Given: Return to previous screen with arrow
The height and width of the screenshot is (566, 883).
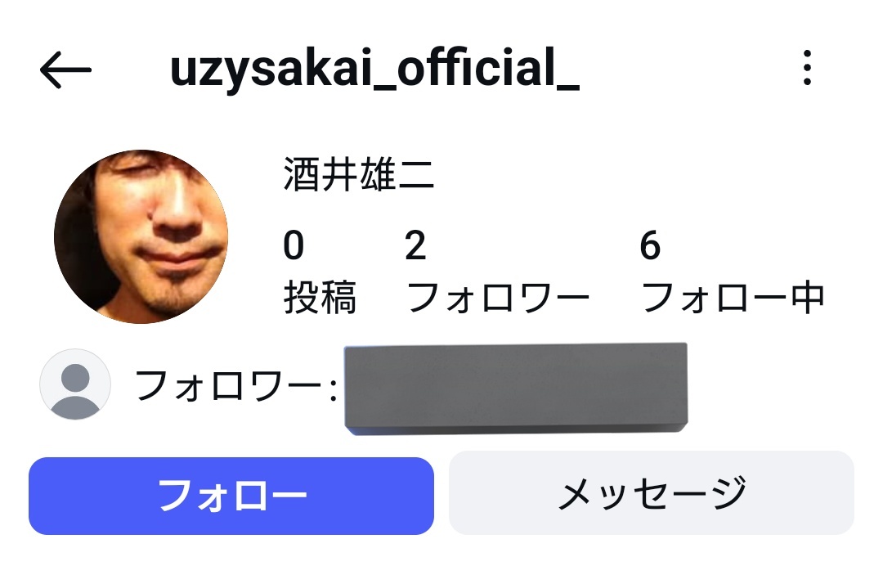Looking at the screenshot, I should pos(65,70).
